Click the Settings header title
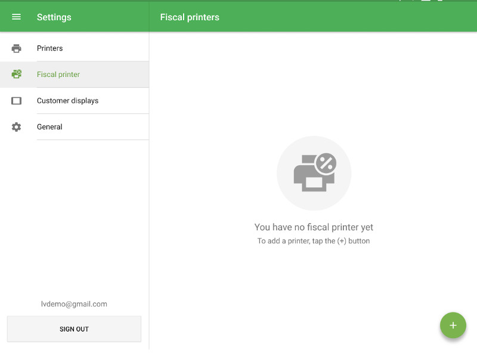Screen dimensions: 477x353 54,17
